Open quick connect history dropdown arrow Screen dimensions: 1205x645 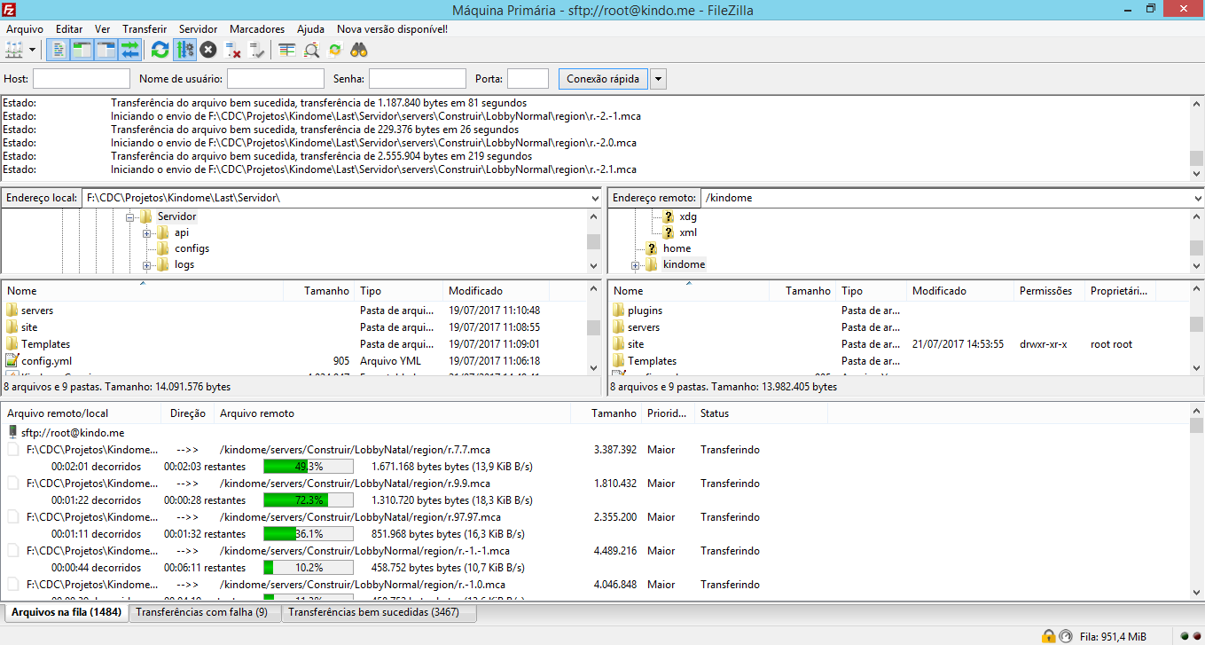[x=658, y=79]
